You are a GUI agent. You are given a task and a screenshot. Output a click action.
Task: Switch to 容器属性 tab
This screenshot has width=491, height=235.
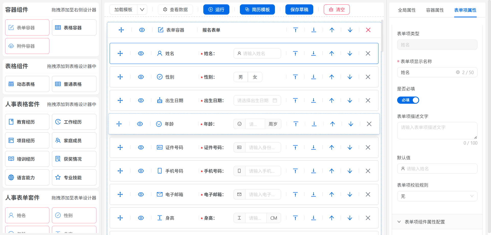435,10
